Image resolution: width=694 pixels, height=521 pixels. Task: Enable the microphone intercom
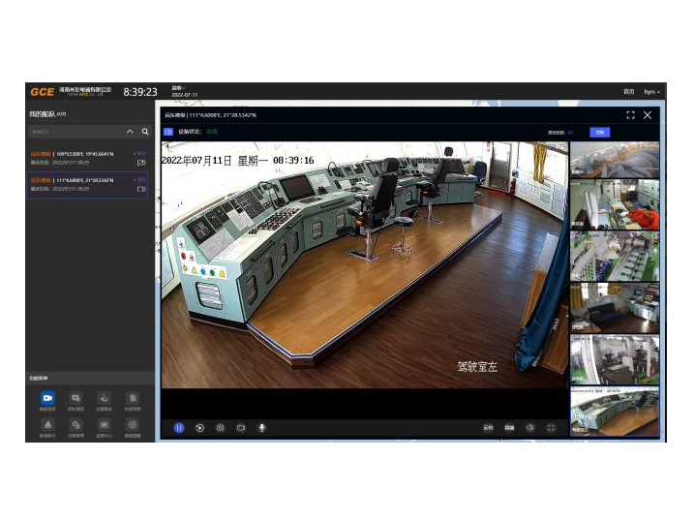point(261,427)
